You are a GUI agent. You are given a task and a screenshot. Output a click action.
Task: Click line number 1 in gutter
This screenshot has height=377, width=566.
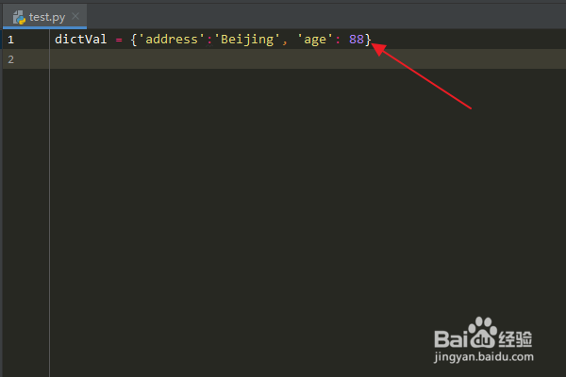[x=10, y=40]
